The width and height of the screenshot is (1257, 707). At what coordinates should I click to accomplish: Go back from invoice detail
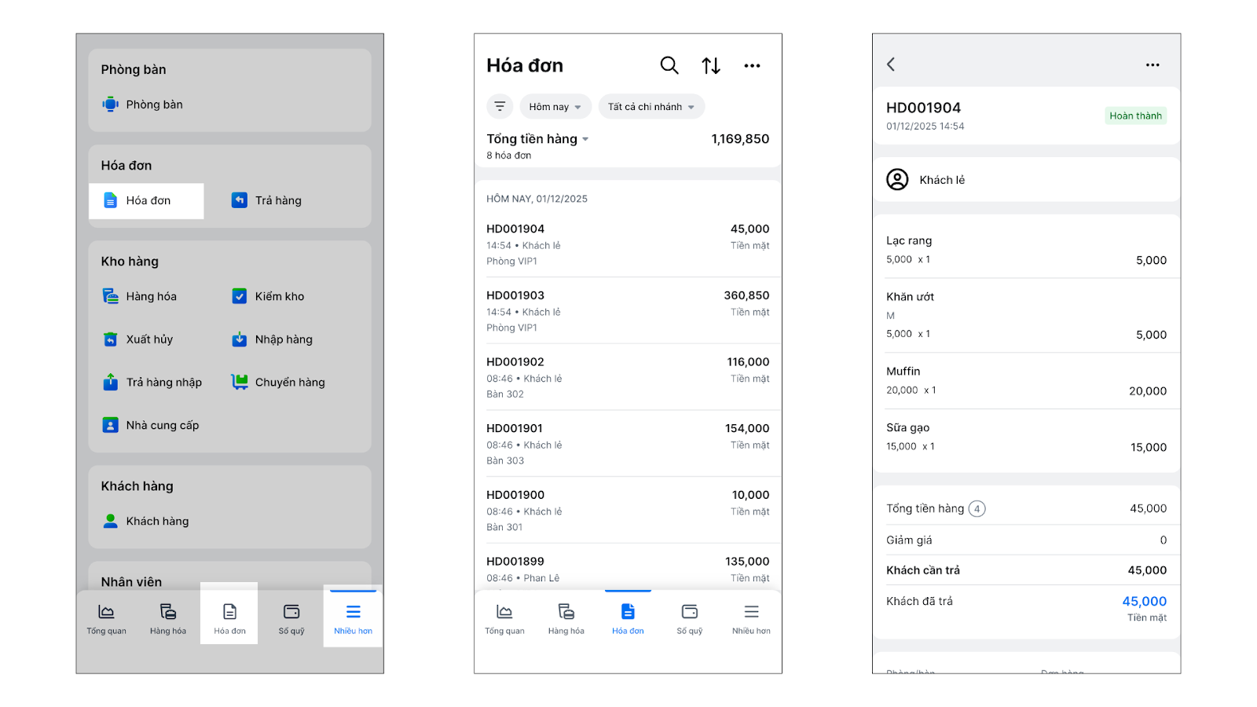pyautogui.click(x=891, y=64)
